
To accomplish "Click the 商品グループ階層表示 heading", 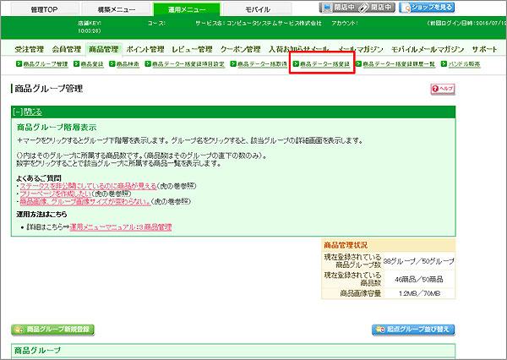I will [x=57, y=128].
